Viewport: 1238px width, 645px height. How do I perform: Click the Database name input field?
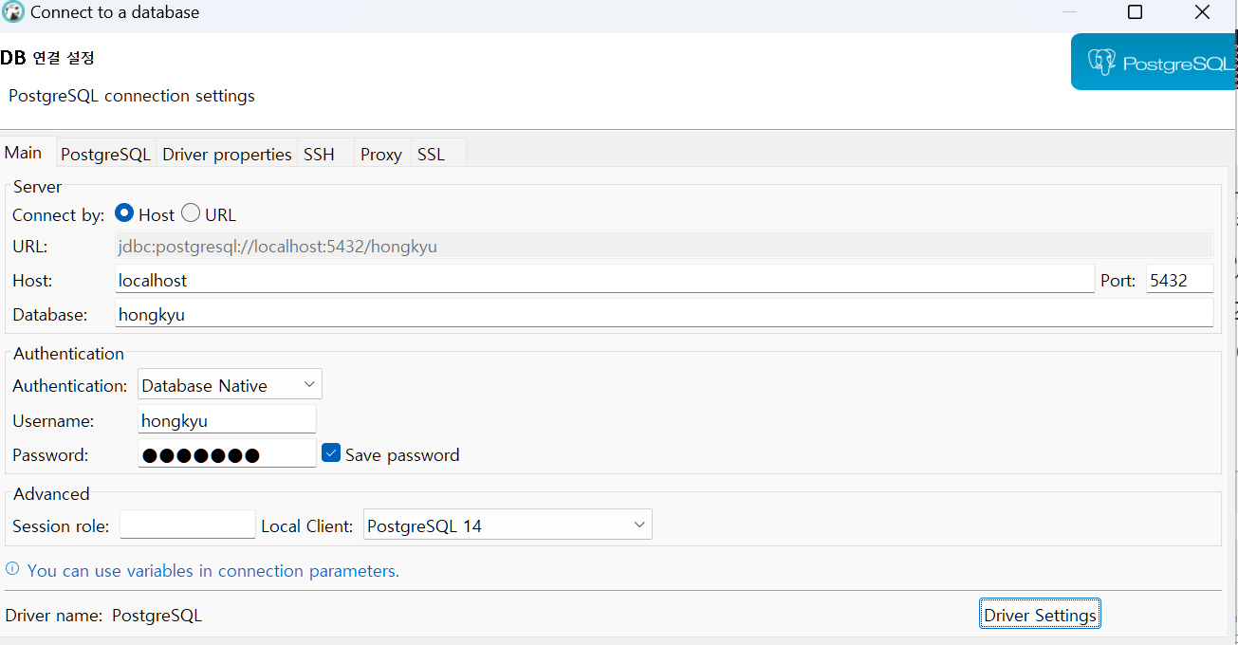pyautogui.click(x=664, y=314)
